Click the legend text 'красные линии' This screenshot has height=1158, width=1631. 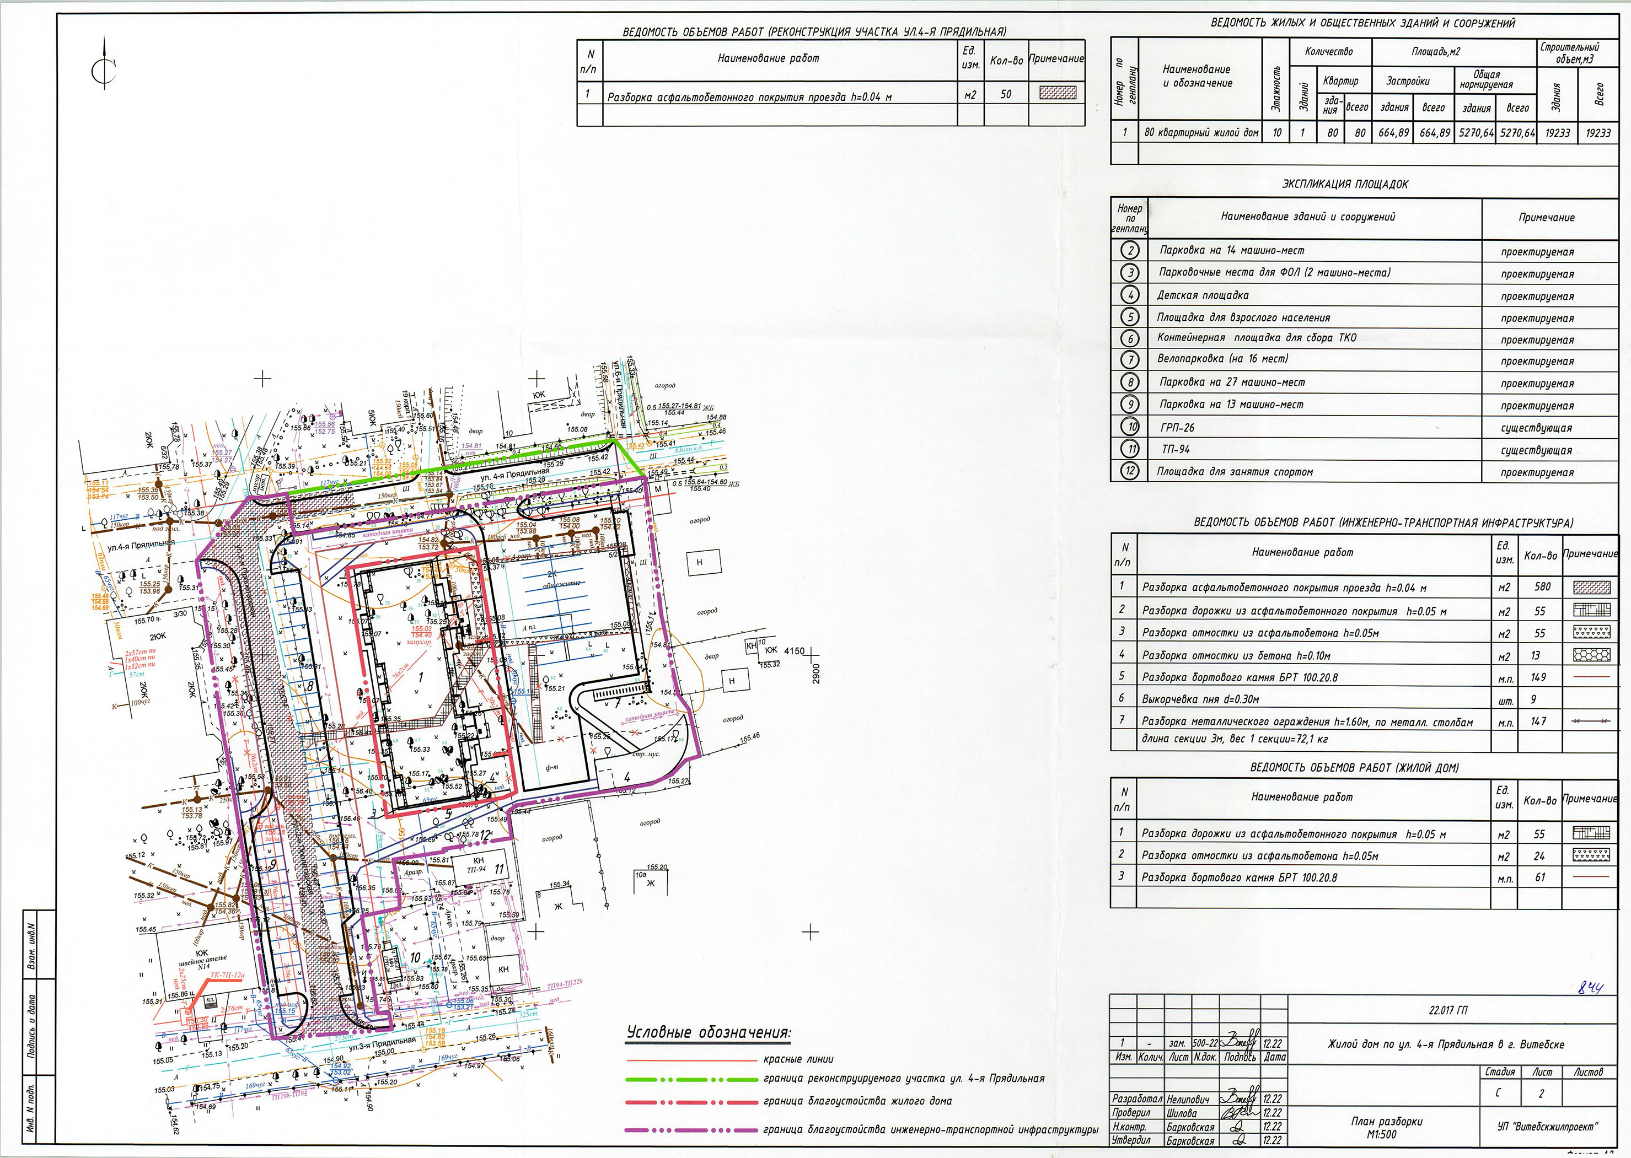[x=798, y=1059]
